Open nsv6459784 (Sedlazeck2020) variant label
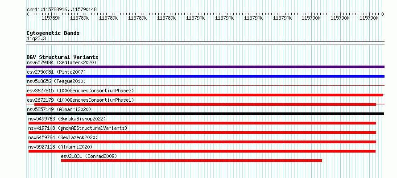 [63, 137]
